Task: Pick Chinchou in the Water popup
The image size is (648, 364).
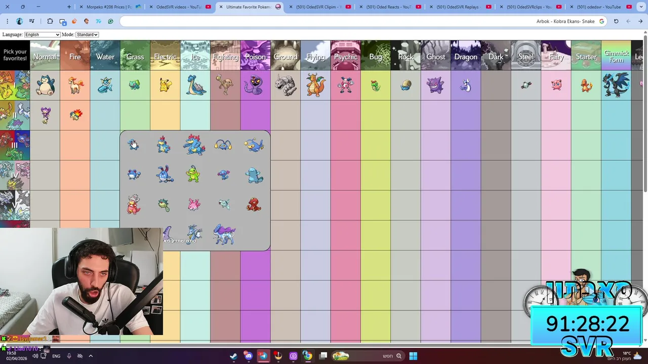Action: (x=223, y=146)
